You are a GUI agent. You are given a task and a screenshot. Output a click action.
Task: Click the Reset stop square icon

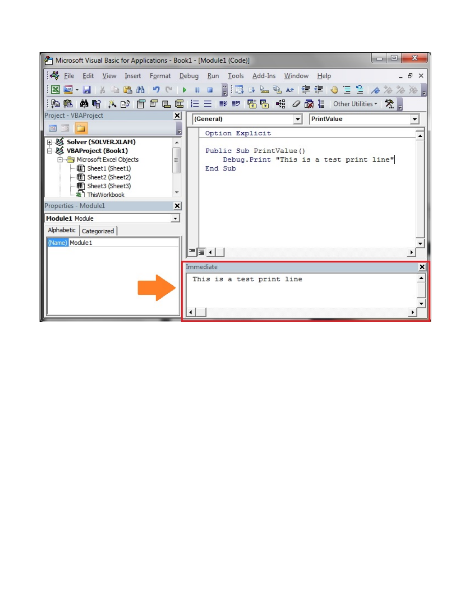pos(210,90)
